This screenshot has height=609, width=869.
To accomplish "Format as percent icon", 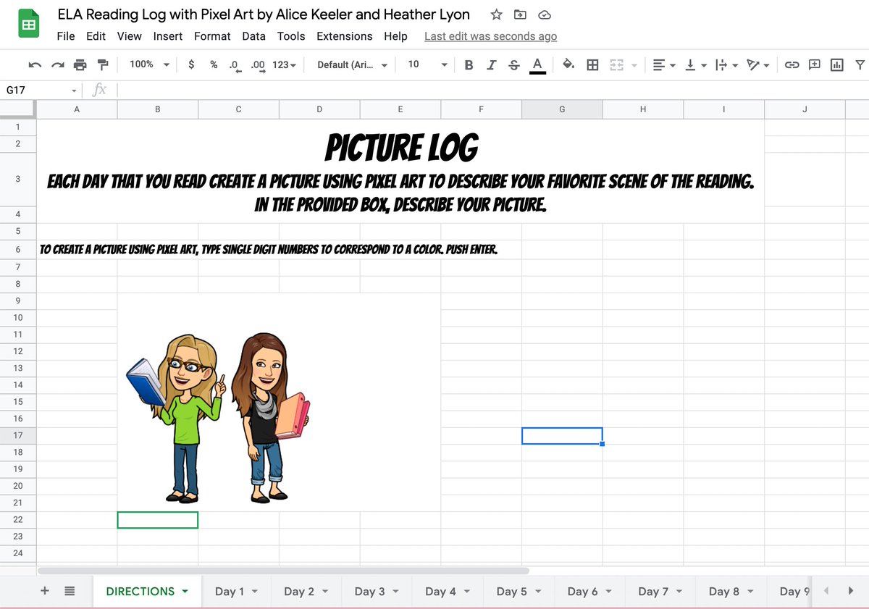I will [214, 64].
